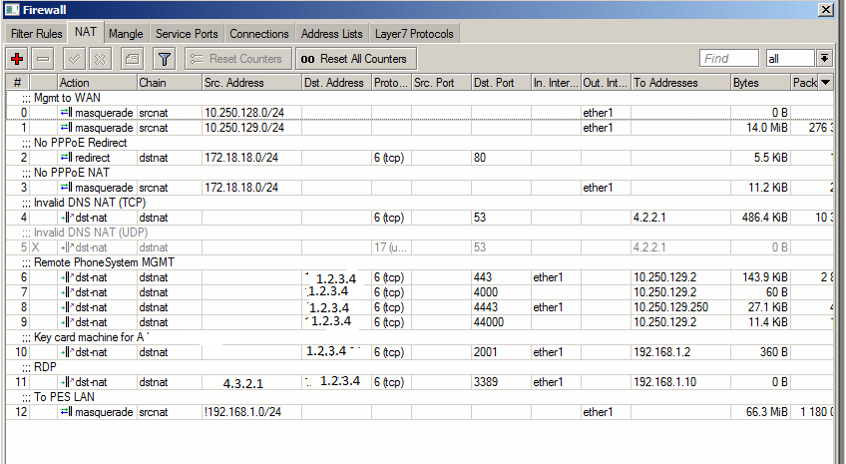This screenshot has height=464, width=846.
Task: Click dst-nat icon in rule 10
Action: 67,352
